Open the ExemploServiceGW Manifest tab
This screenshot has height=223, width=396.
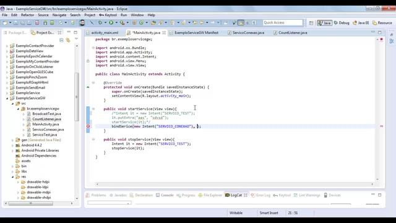click(x=194, y=33)
